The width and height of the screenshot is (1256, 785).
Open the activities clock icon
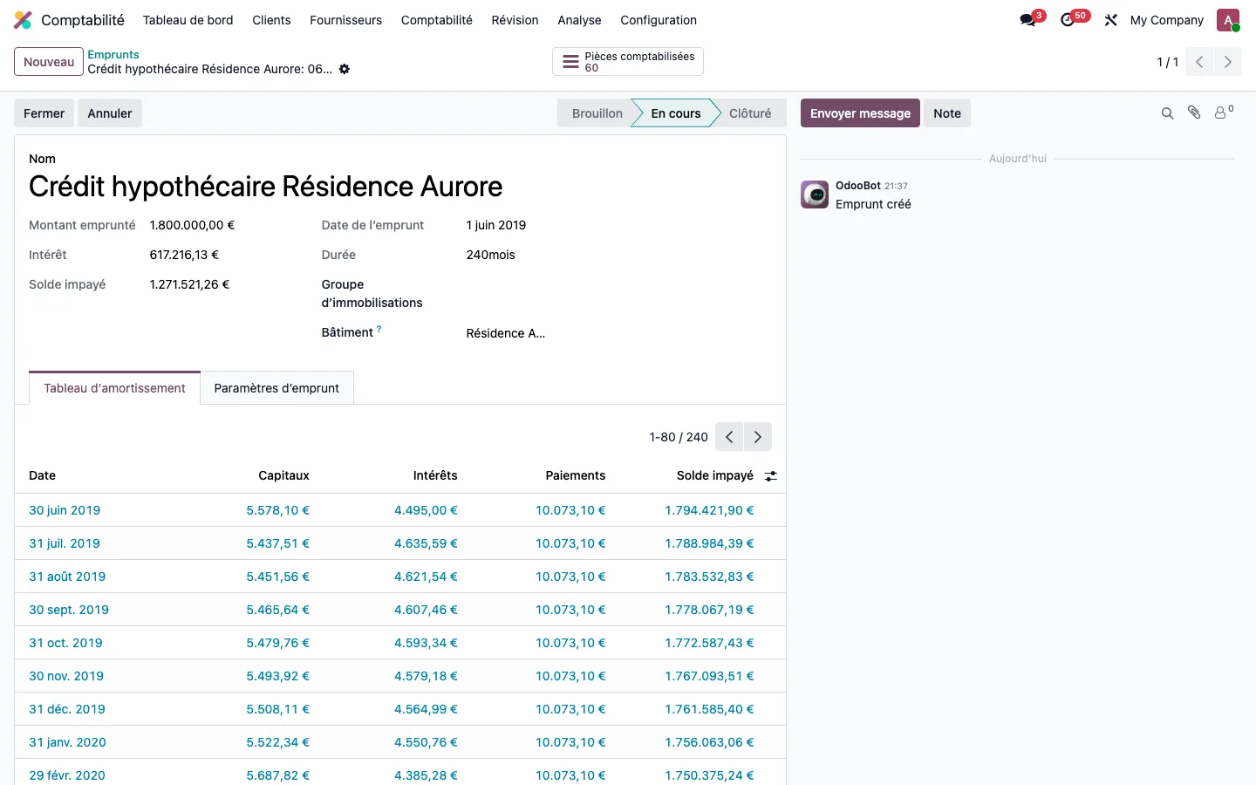(1068, 20)
